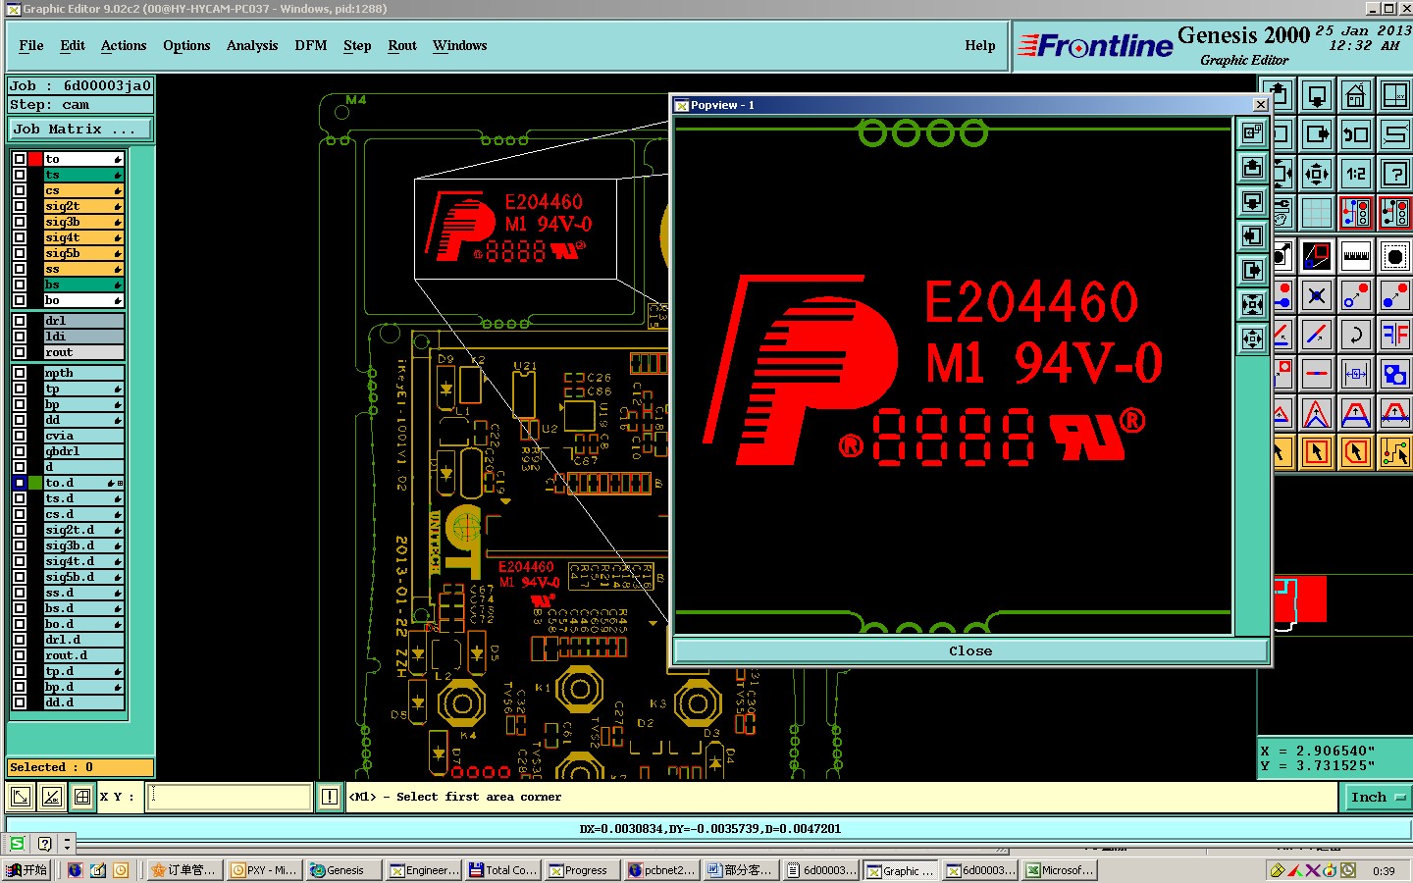Click the pan right arrow icon in main toolbar
The width and height of the screenshot is (1413, 883).
(x=1317, y=134)
